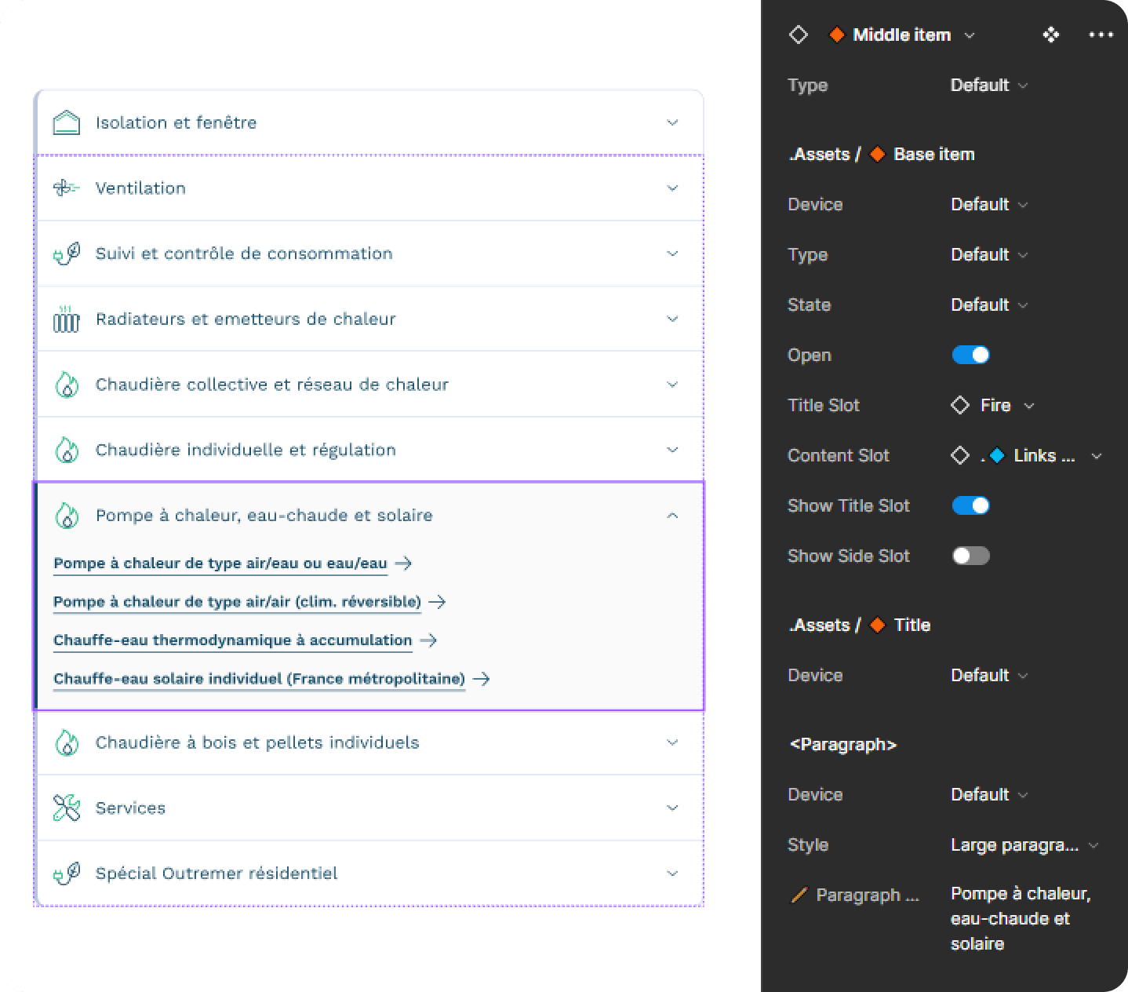Click the radiator icon beside Radiateurs et emetteurs
1128x992 pixels.
click(x=67, y=319)
